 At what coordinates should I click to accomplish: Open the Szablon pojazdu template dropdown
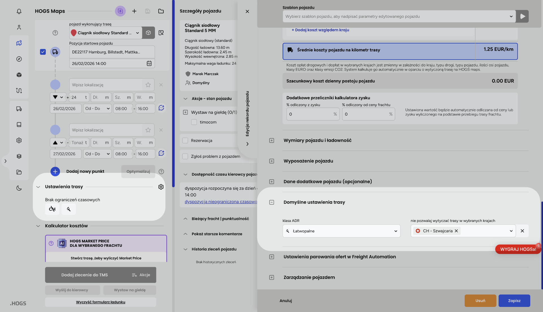click(x=399, y=16)
